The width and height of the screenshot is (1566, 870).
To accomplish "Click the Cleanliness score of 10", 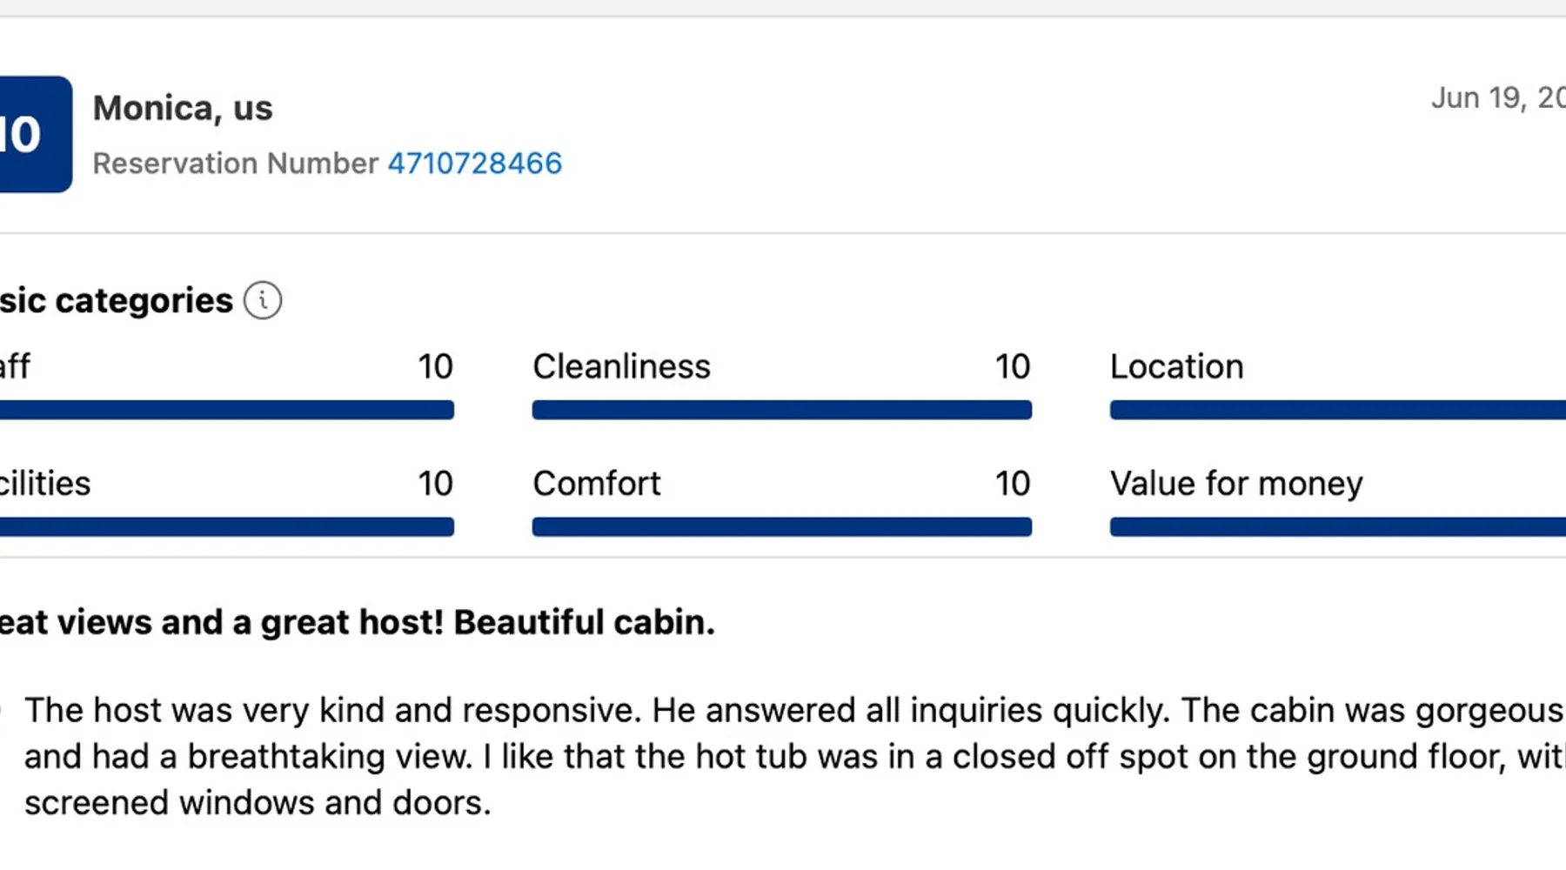I will coord(1012,367).
